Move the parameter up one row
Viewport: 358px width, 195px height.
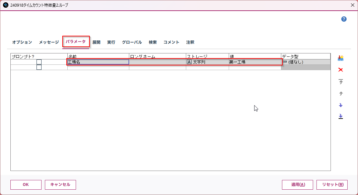[x=341, y=93]
